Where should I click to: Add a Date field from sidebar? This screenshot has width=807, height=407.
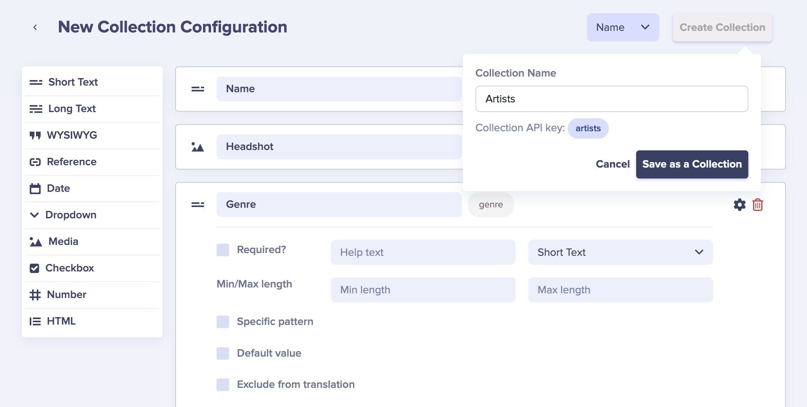click(92, 188)
